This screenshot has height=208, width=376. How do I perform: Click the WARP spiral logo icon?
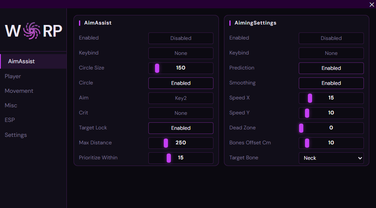coord(32,31)
